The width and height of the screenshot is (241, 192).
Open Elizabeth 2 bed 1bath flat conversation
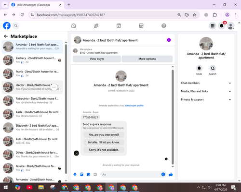coord(32,128)
